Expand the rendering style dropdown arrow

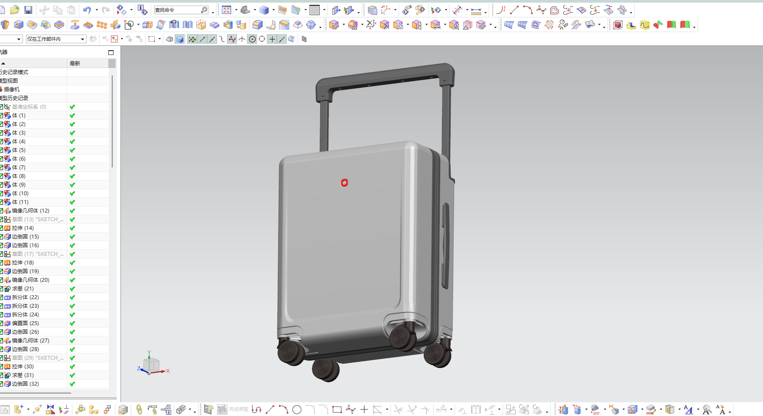tap(273, 10)
